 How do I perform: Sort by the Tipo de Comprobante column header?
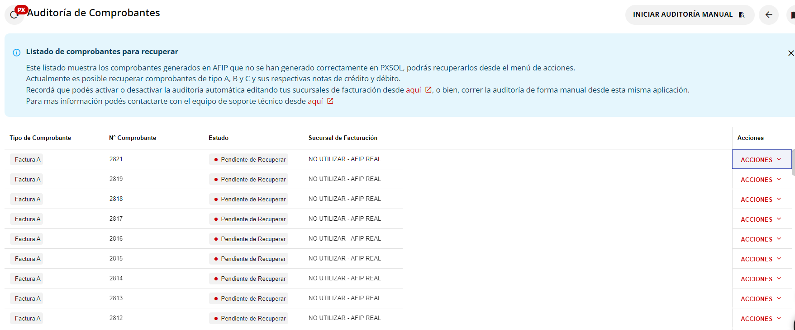pos(40,138)
